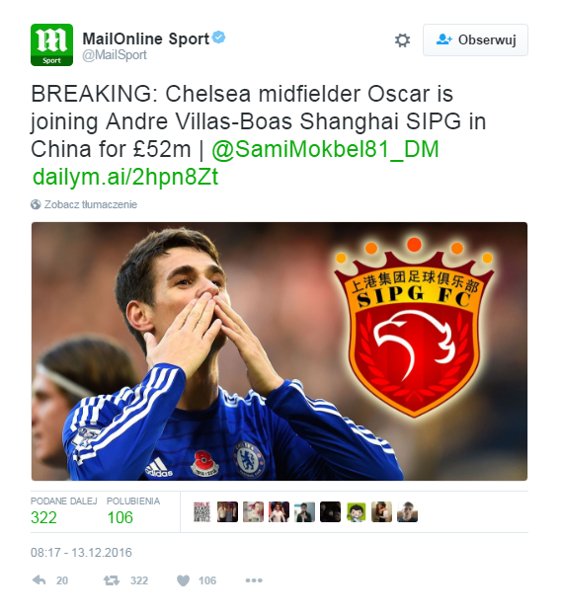Viewport: 561px width, 616px height.
Task: View the 106 Polubienia count
Action: 120,517
